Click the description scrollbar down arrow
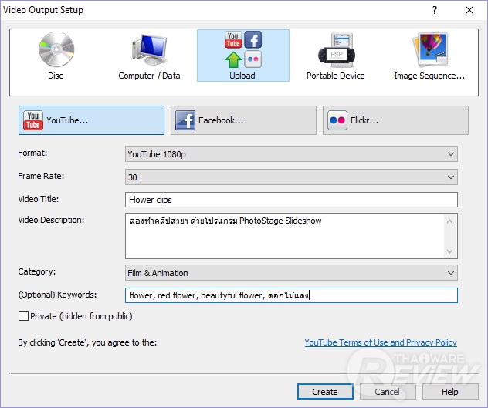Image resolution: width=488 pixels, height=408 pixels. [449, 251]
